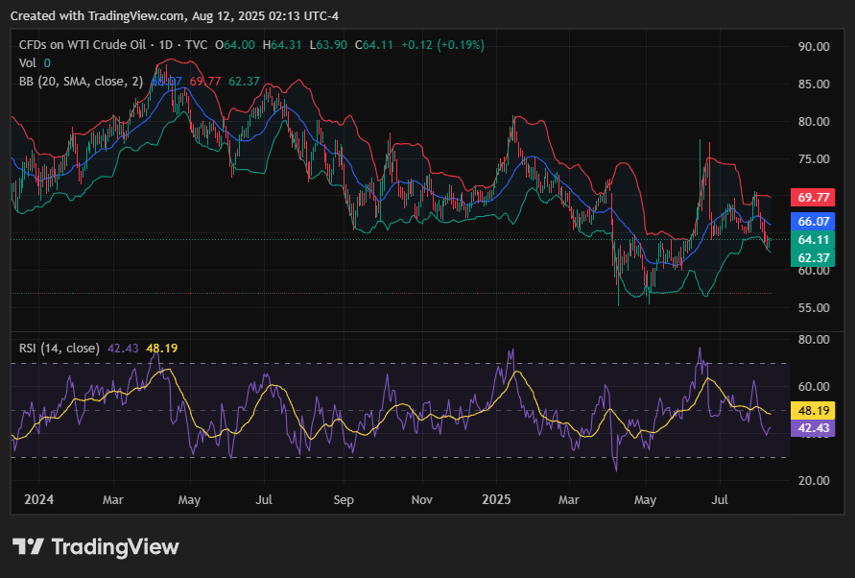Click the "1D" interval in chart title
Screen dimensions: 855x578
click(x=166, y=45)
